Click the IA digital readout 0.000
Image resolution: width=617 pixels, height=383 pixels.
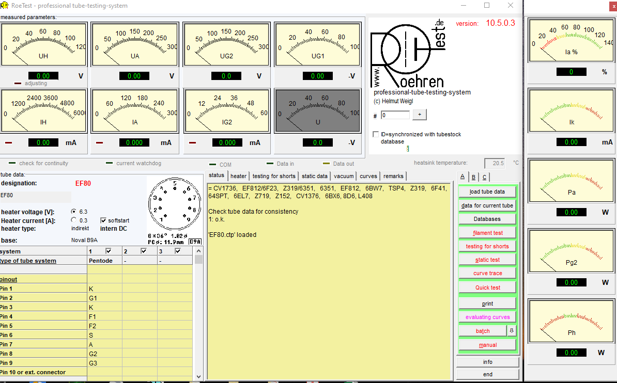[134, 143]
